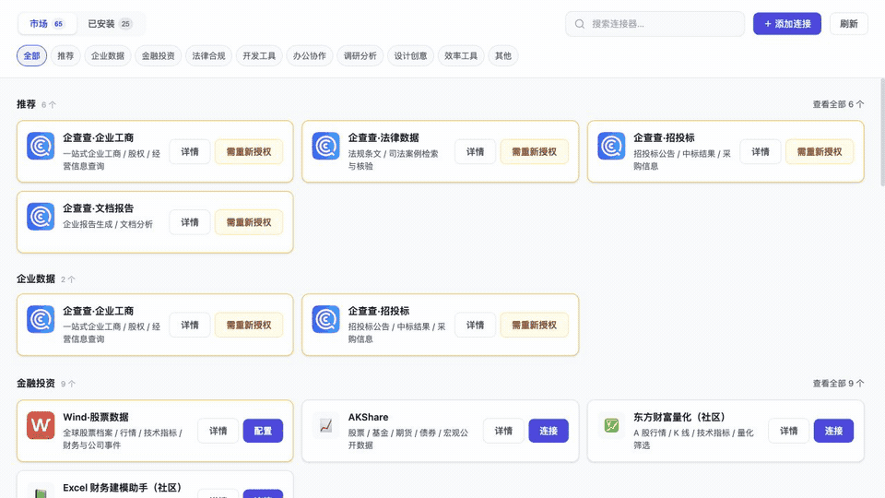Open 详情 for 企查查·法律数据

coord(476,152)
